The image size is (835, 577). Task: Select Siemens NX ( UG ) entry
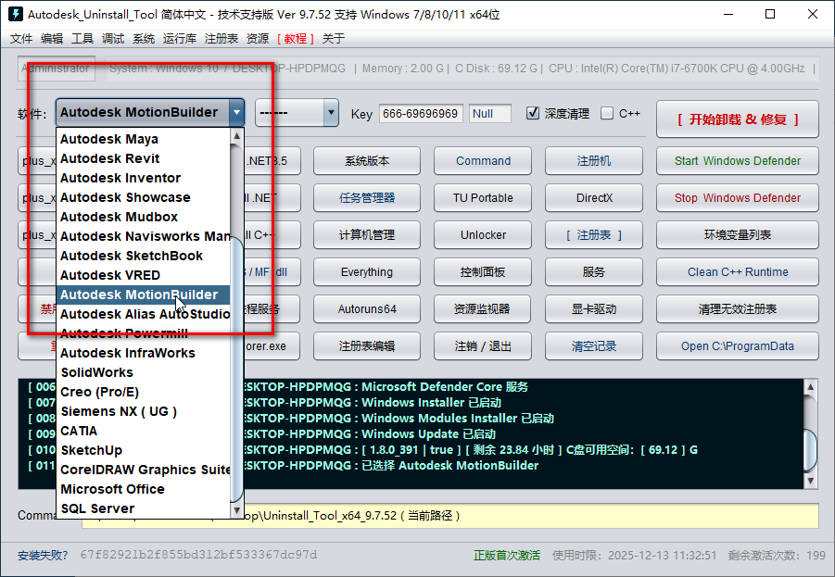click(x=144, y=411)
